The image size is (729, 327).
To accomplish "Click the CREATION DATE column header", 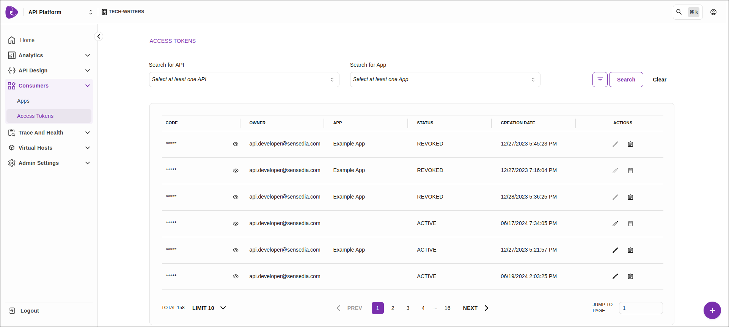I will (x=518, y=123).
